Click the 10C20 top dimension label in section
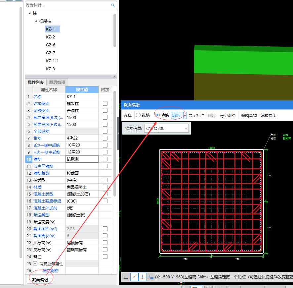The image size is (293, 288). pyautogui.click(x=212, y=148)
